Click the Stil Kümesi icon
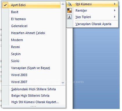This screenshot has height=111, width=122. (x=69, y=4)
